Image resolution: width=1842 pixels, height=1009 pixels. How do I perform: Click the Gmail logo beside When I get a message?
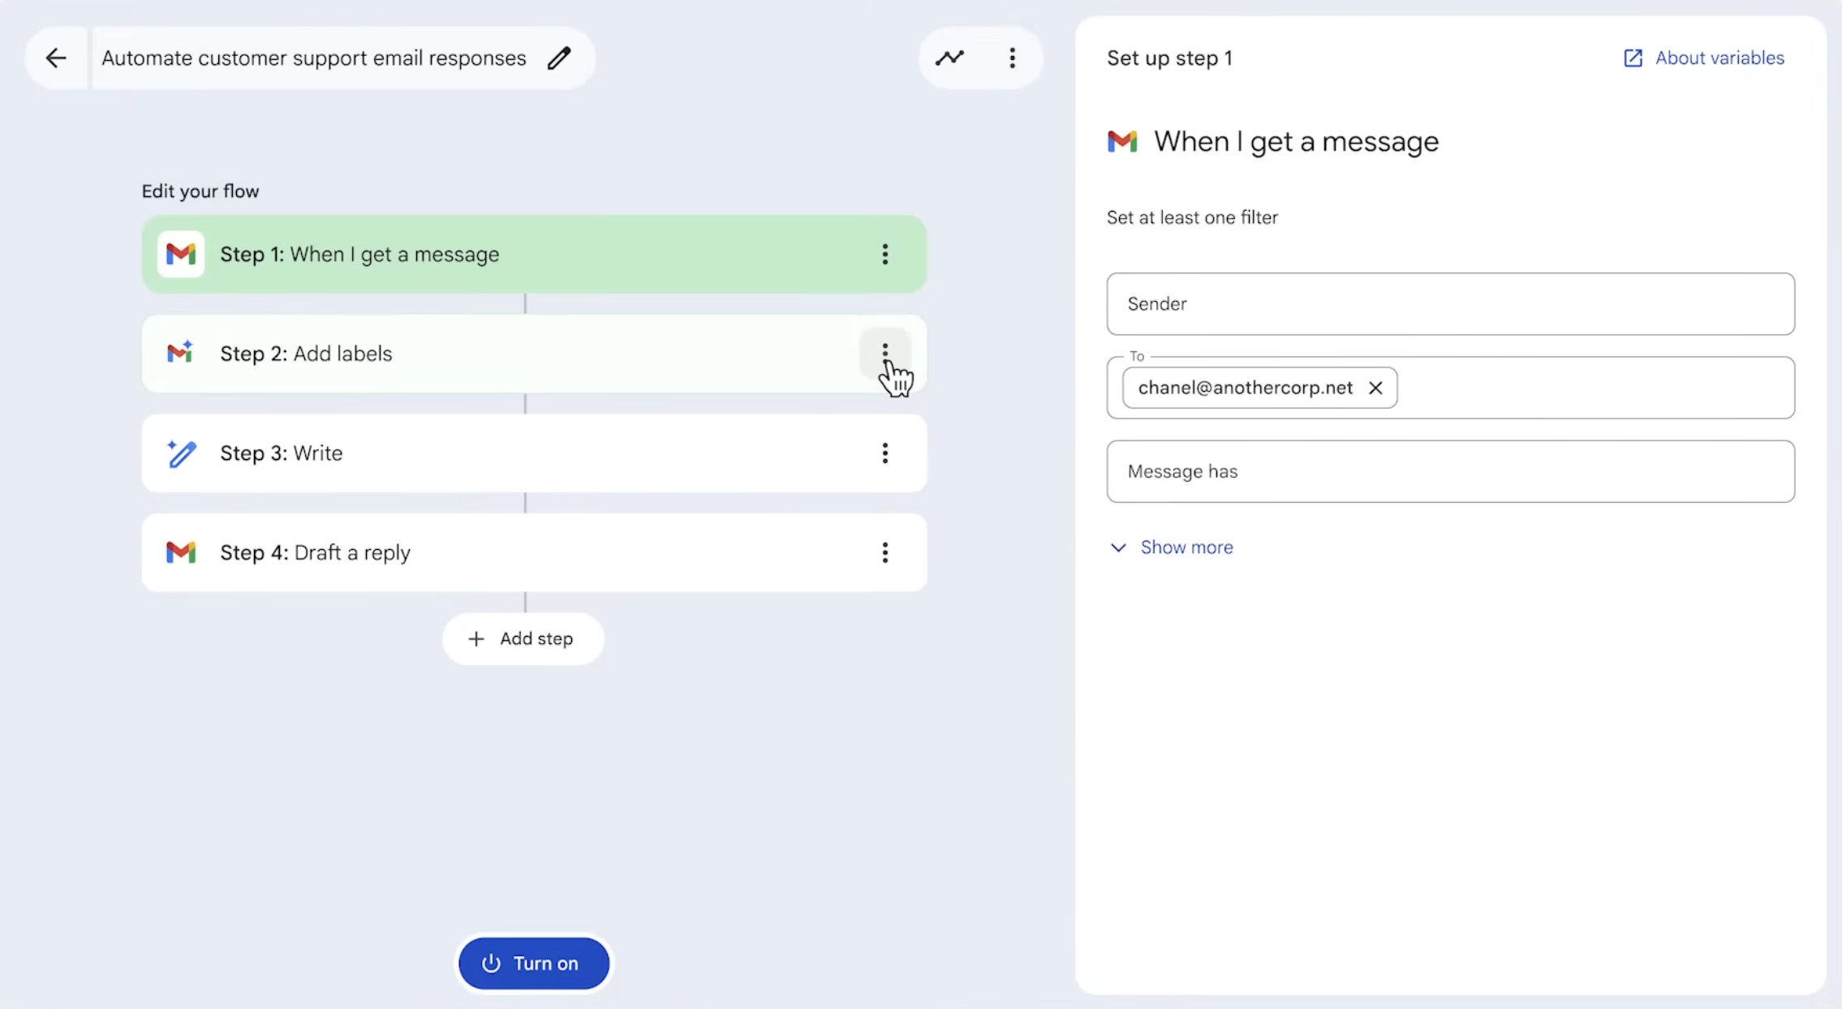click(x=1122, y=140)
